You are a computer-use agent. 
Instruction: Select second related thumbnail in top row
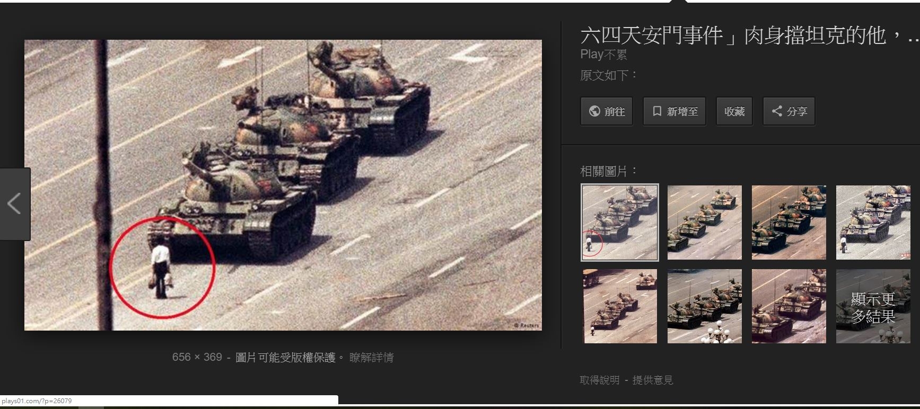point(705,223)
